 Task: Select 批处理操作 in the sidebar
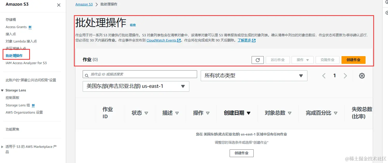(14, 56)
